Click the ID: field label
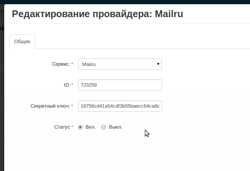250x171 pixels. [x=67, y=85]
